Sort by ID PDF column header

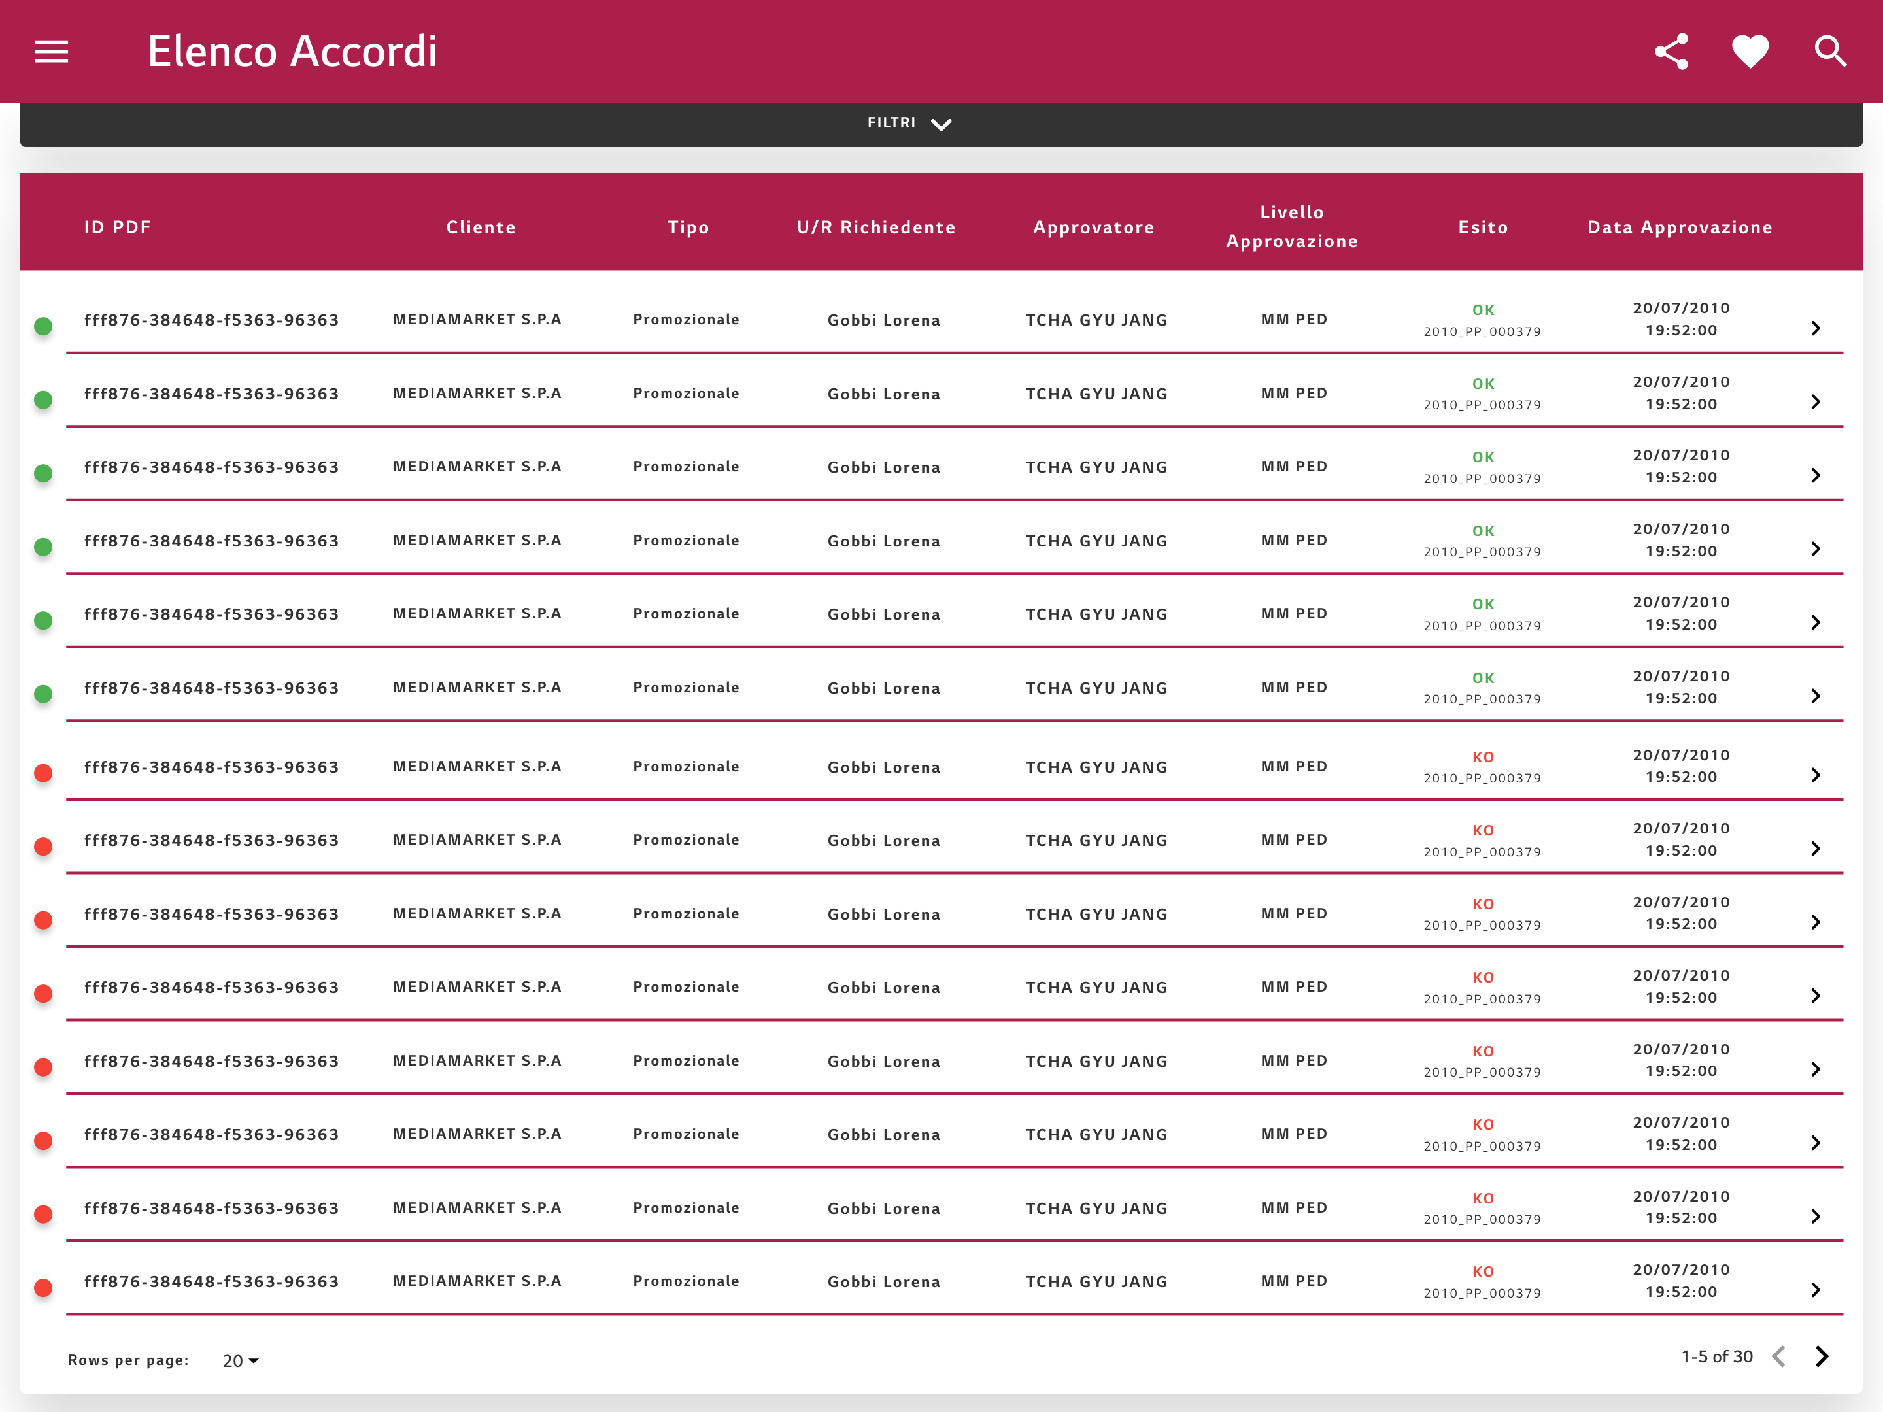(118, 227)
